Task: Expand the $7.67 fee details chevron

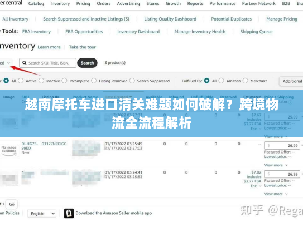Action: point(260,129)
